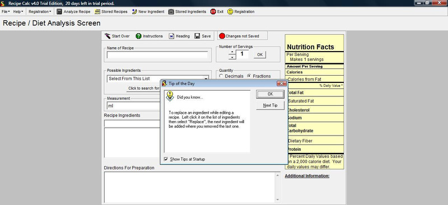
Task: Click the New Ingredient icon
Action: pos(134,12)
